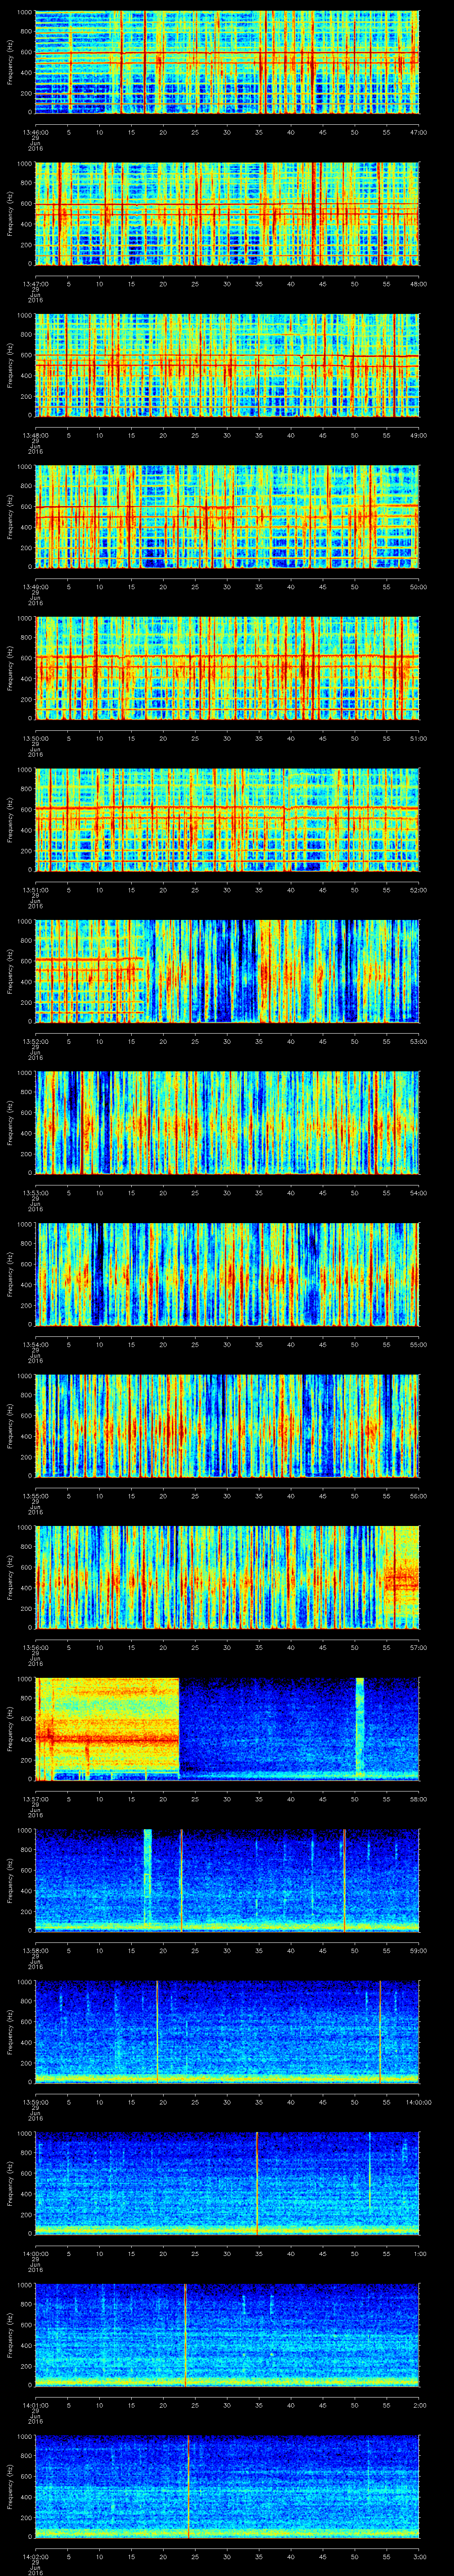Click the spectrogram panel starting at 13:59:00
This screenshot has height=2576, width=454.
click(227, 2032)
